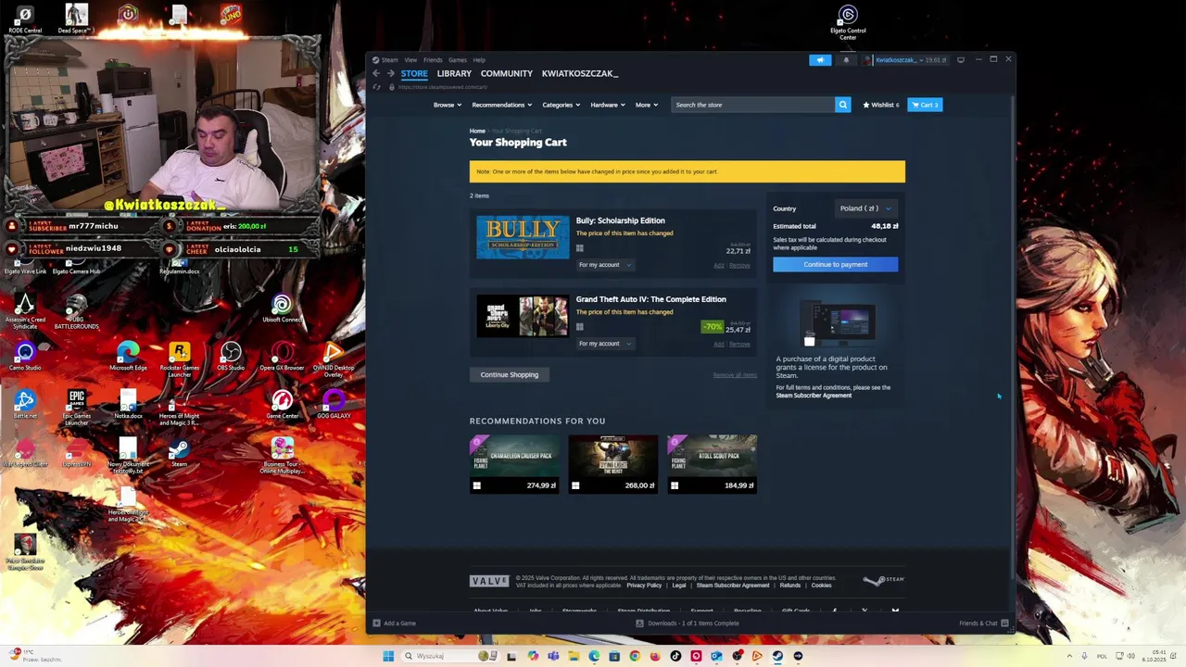Launch Opera GX Browser desktop icon
The image size is (1186, 667).
[x=282, y=357]
